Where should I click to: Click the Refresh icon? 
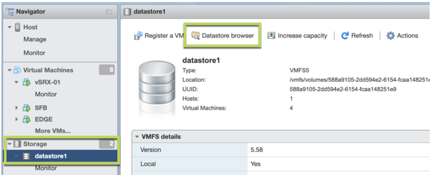(x=345, y=36)
